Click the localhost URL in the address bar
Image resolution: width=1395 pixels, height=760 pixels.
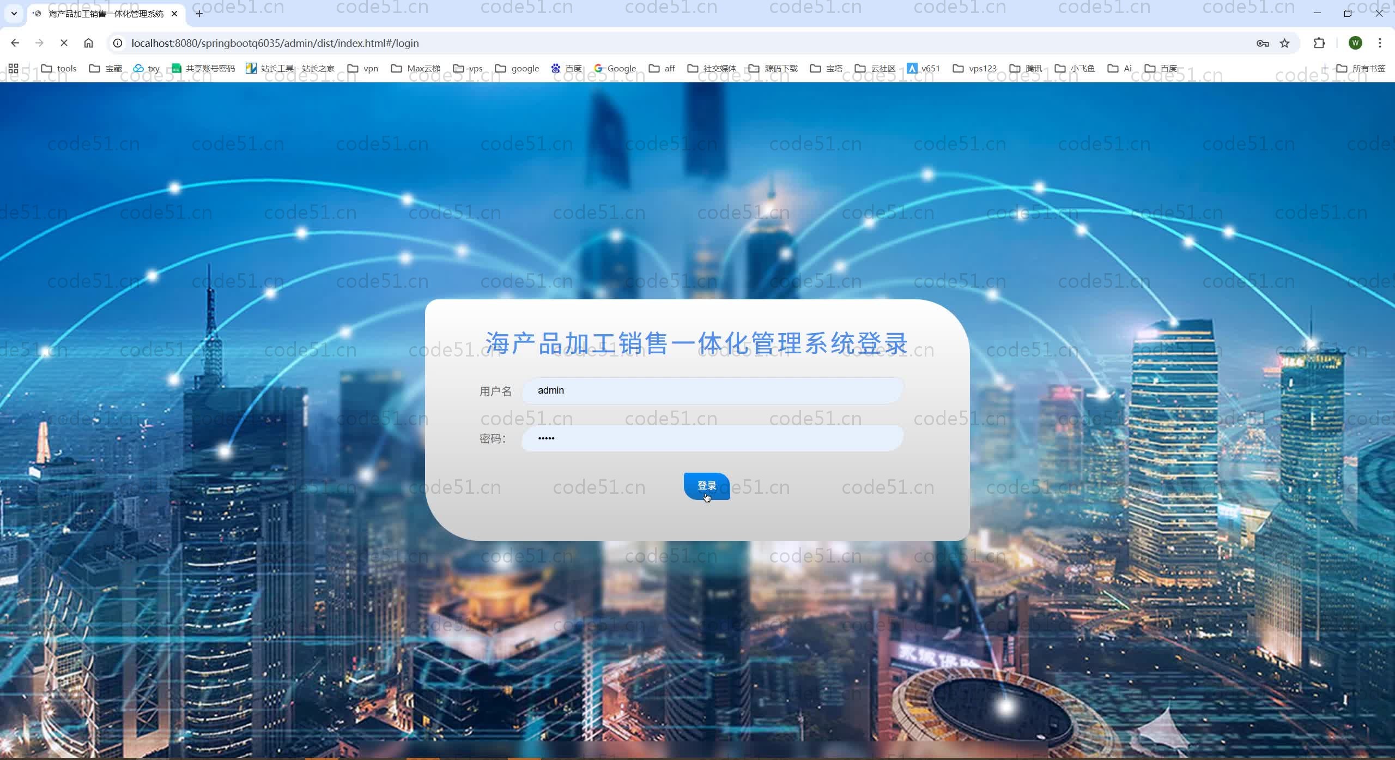click(275, 43)
